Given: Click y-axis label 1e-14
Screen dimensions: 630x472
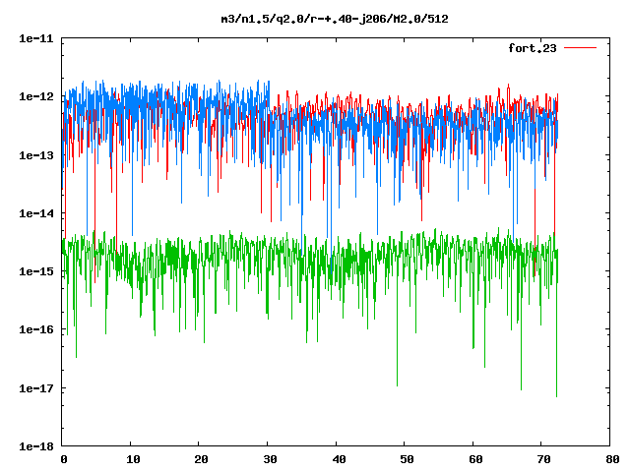Looking at the screenshot, I should (x=36, y=213).
